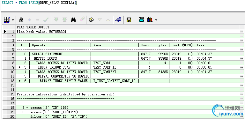The width and height of the screenshot is (245, 119).
Task: Select row header number 1
Action: coord(11,32)
